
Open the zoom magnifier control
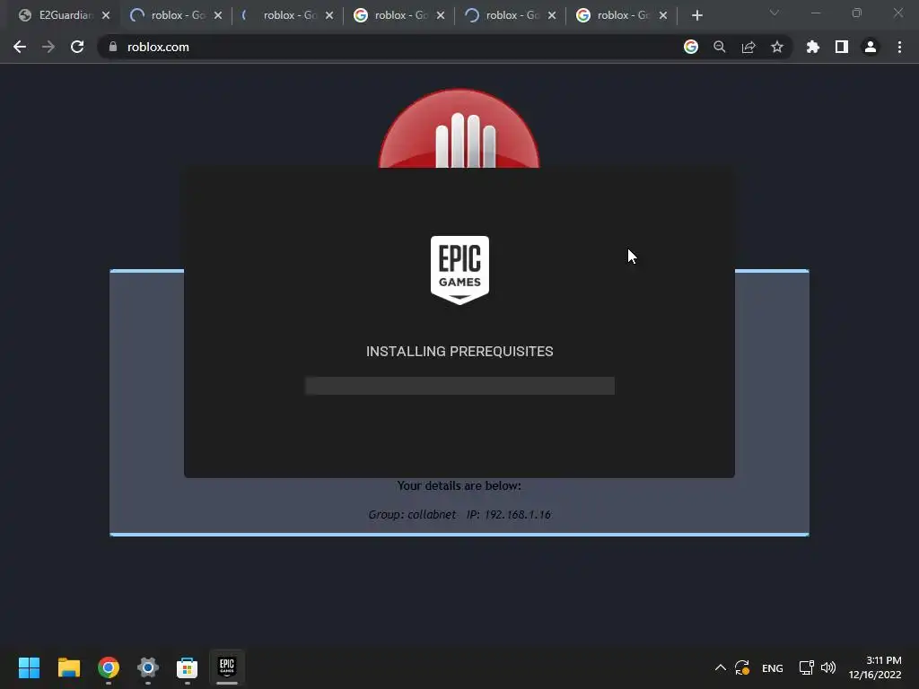click(x=720, y=47)
